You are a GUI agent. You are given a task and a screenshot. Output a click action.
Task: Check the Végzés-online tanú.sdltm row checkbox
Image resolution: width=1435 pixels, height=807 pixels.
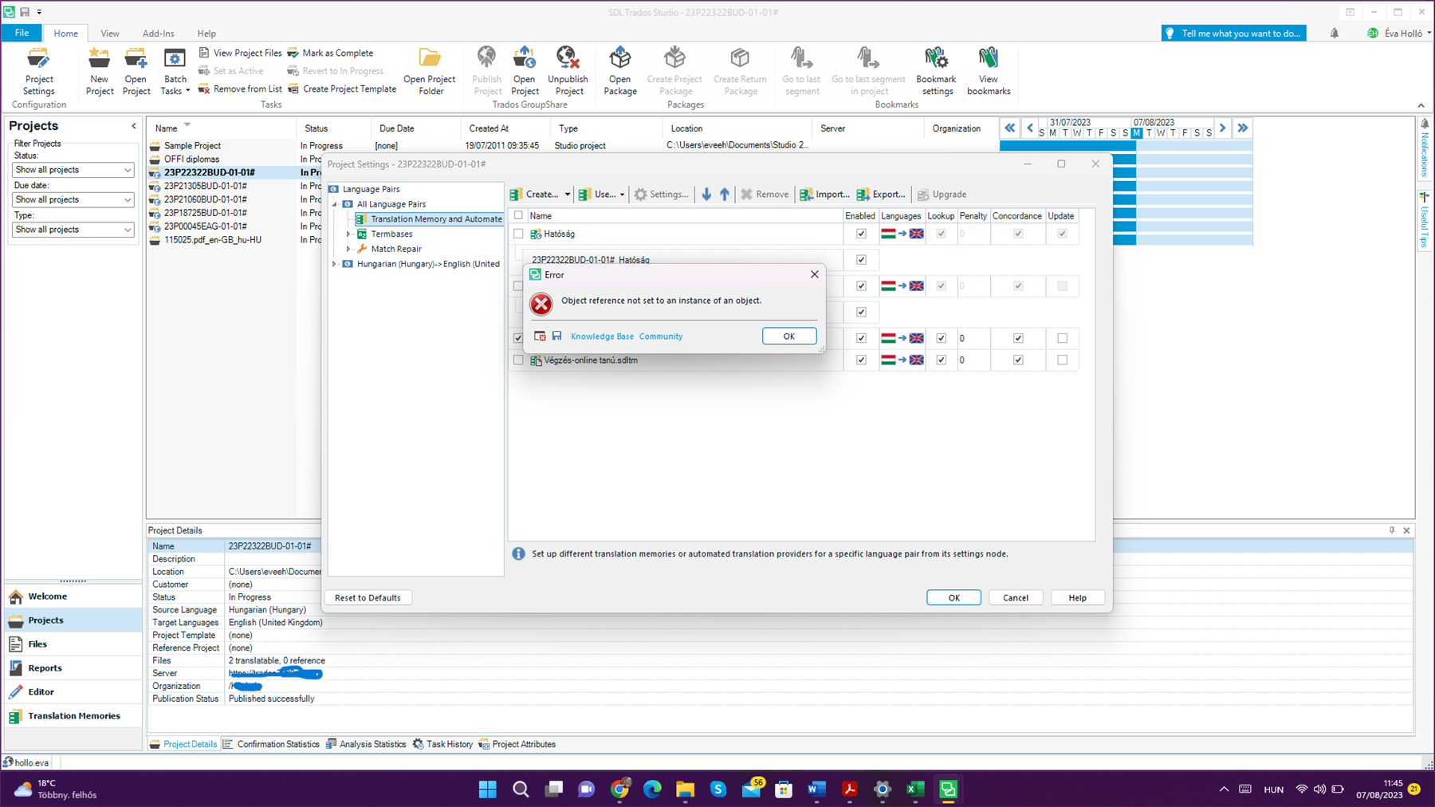point(518,360)
